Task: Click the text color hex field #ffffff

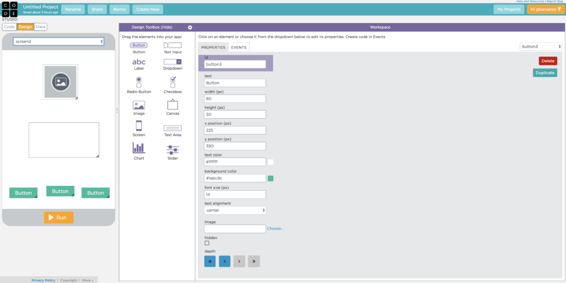Action: point(235,161)
